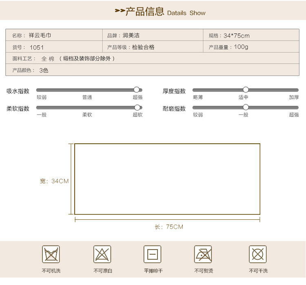The height and width of the screenshot is (285, 306).
Task: Click the 不可干洗 no dry clean icon
Action: point(258,254)
